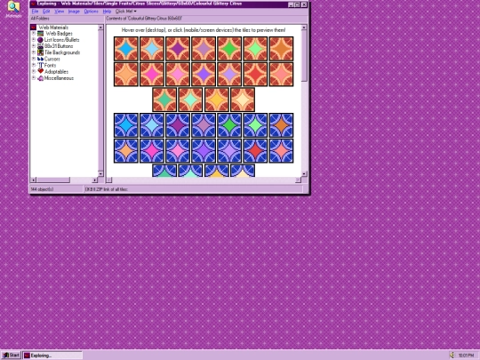480x360 pixels.
Task: Open the Edit menu
Action: 46,12
